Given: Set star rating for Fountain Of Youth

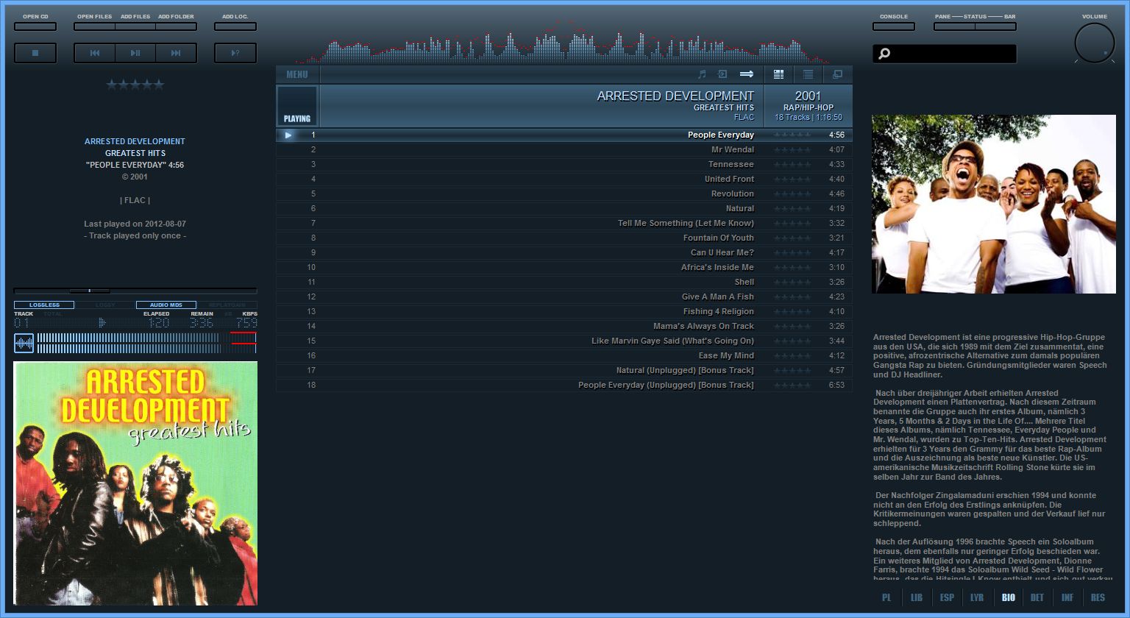Looking at the screenshot, I should pos(792,238).
